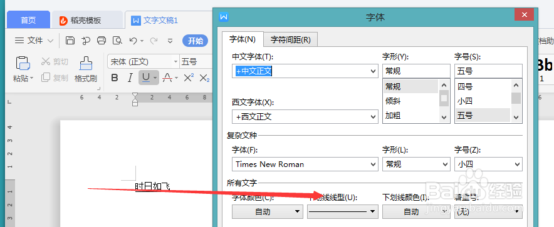Apply strikethrough A icon
Viewport: 554px width, 227px height.
click(x=167, y=78)
